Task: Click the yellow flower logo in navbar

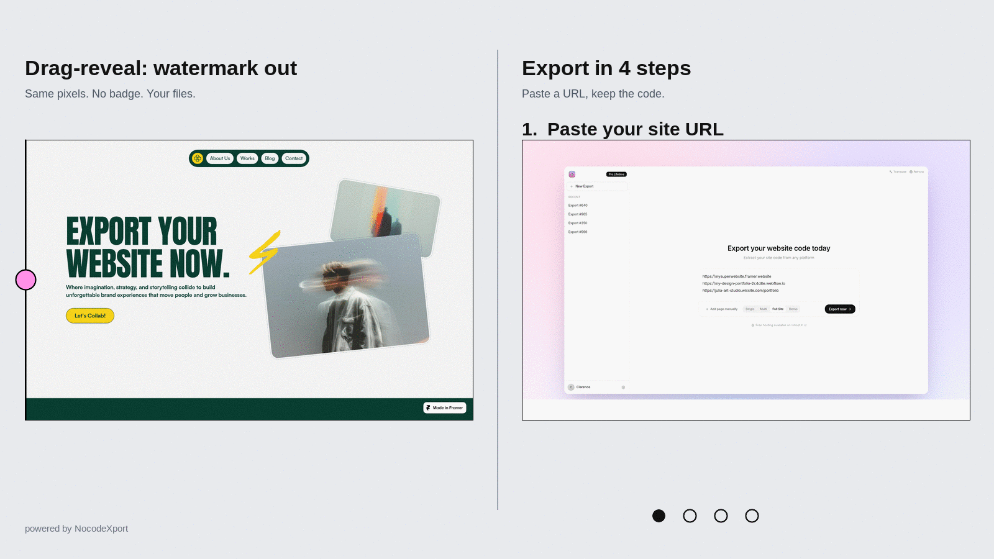Action: pyautogui.click(x=198, y=158)
